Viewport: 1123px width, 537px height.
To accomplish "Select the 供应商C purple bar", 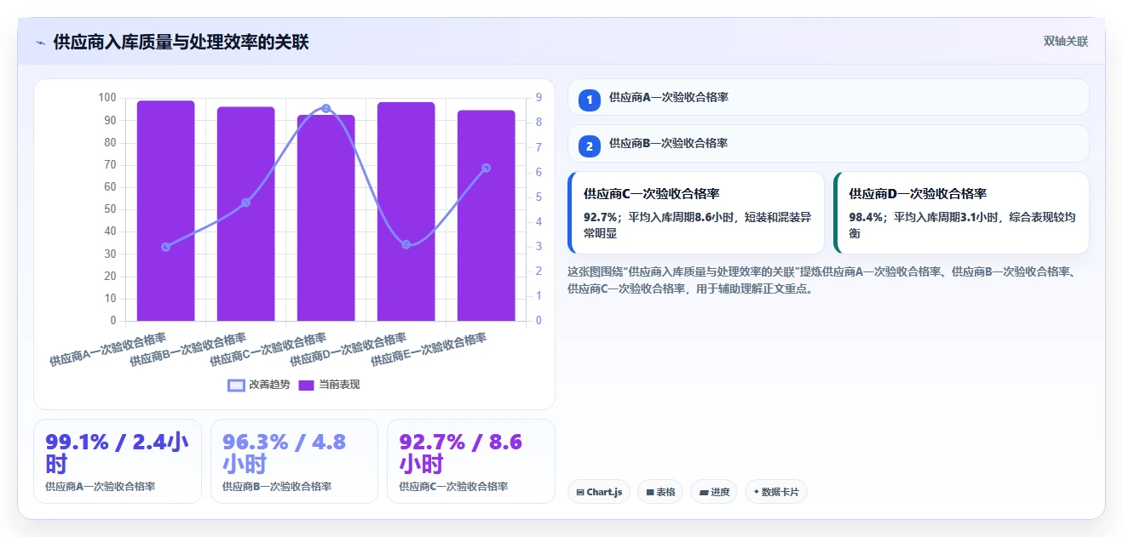I will point(326,218).
